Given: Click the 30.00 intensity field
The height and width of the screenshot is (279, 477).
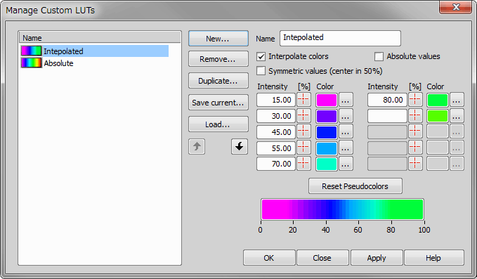Looking at the screenshot, I should click(276, 116).
